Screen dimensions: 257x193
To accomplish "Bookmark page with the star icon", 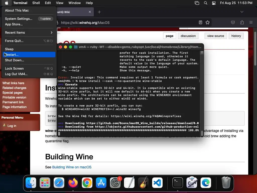I will pos(208,22).
